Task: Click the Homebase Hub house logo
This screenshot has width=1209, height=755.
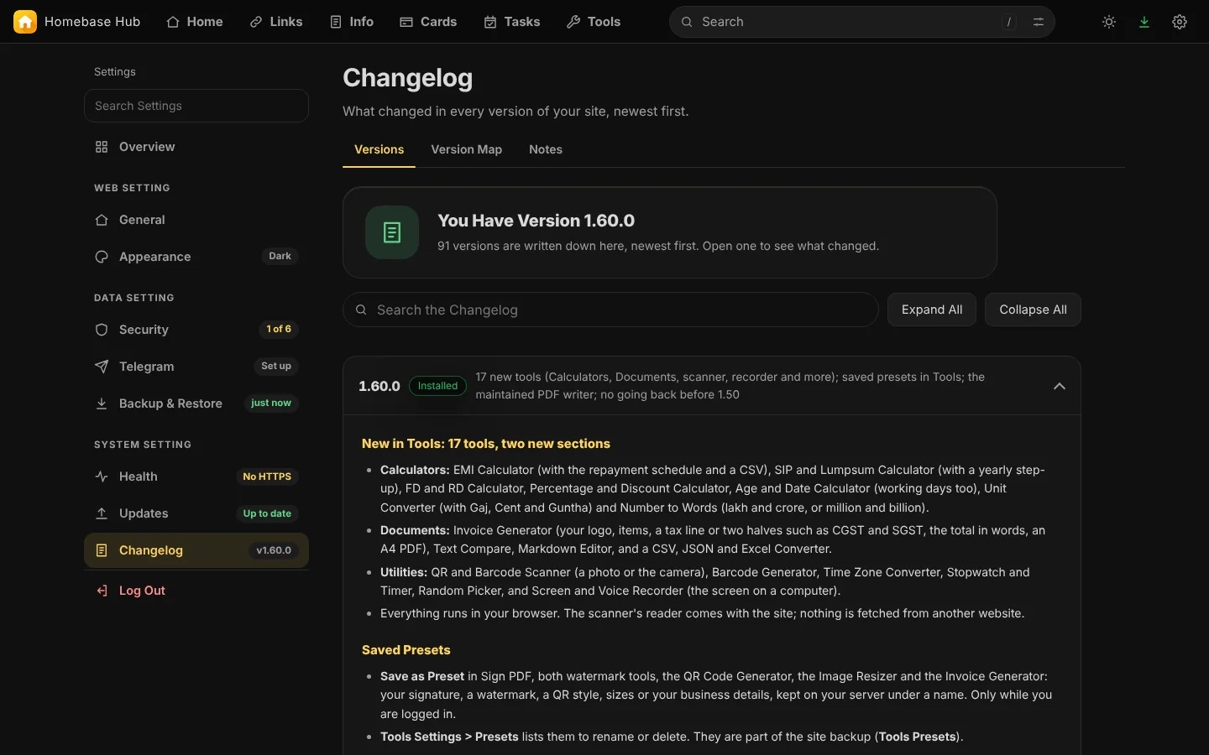Action: (x=25, y=22)
